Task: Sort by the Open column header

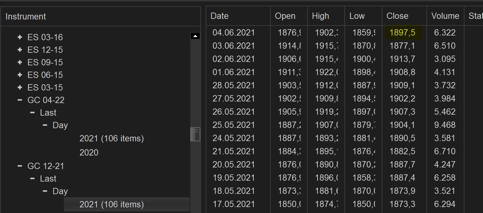Action: tap(289, 16)
